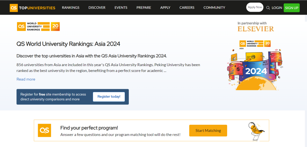Expand description with Read more link
This screenshot has width=307, height=147.
coord(26,79)
